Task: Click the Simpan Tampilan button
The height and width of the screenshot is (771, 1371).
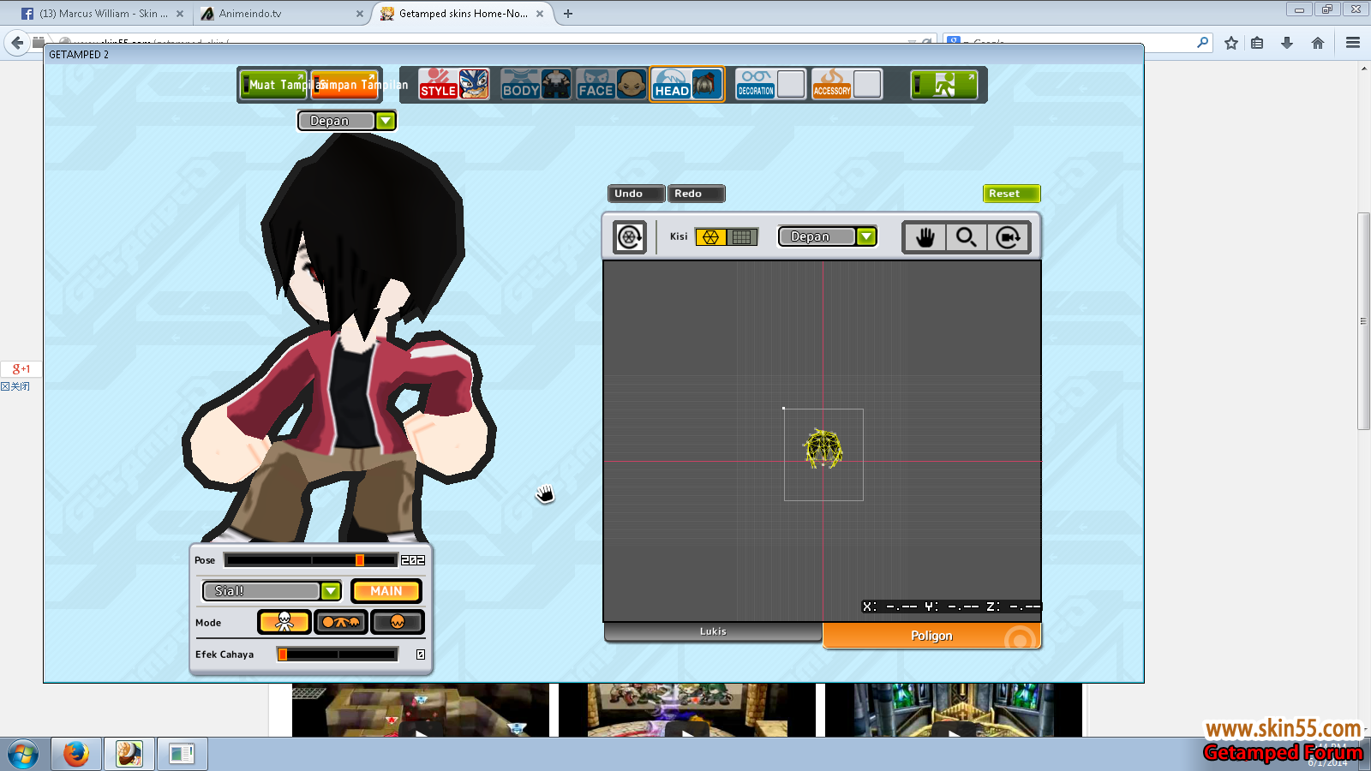Action: pos(344,84)
